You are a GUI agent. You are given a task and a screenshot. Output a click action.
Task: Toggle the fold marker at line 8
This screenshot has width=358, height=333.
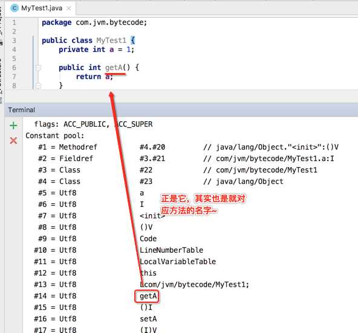[x=38, y=86]
